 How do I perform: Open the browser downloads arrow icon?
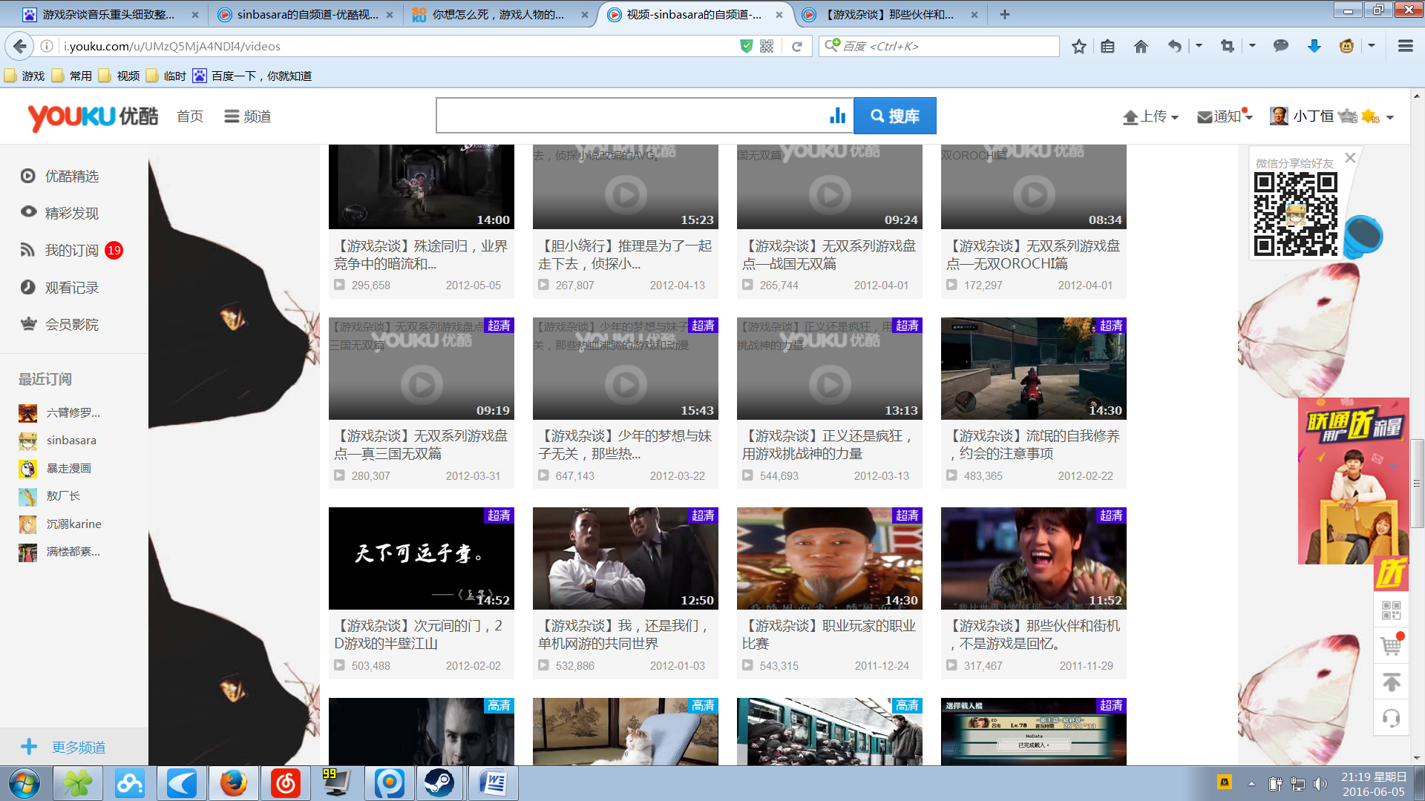1314,47
